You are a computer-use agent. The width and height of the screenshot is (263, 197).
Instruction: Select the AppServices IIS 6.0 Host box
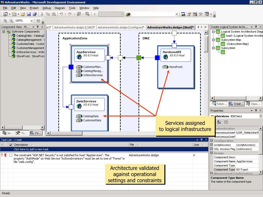click(89, 64)
